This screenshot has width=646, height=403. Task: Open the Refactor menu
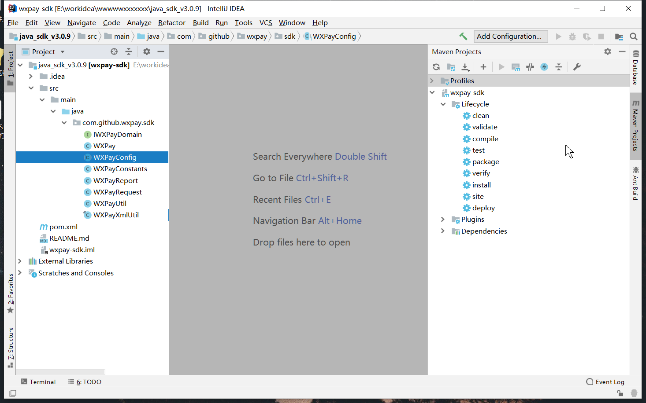pyautogui.click(x=172, y=22)
